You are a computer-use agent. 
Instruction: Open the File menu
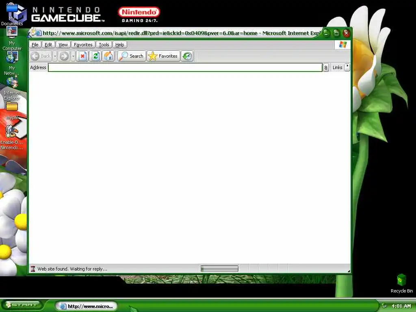coord(35,45)
